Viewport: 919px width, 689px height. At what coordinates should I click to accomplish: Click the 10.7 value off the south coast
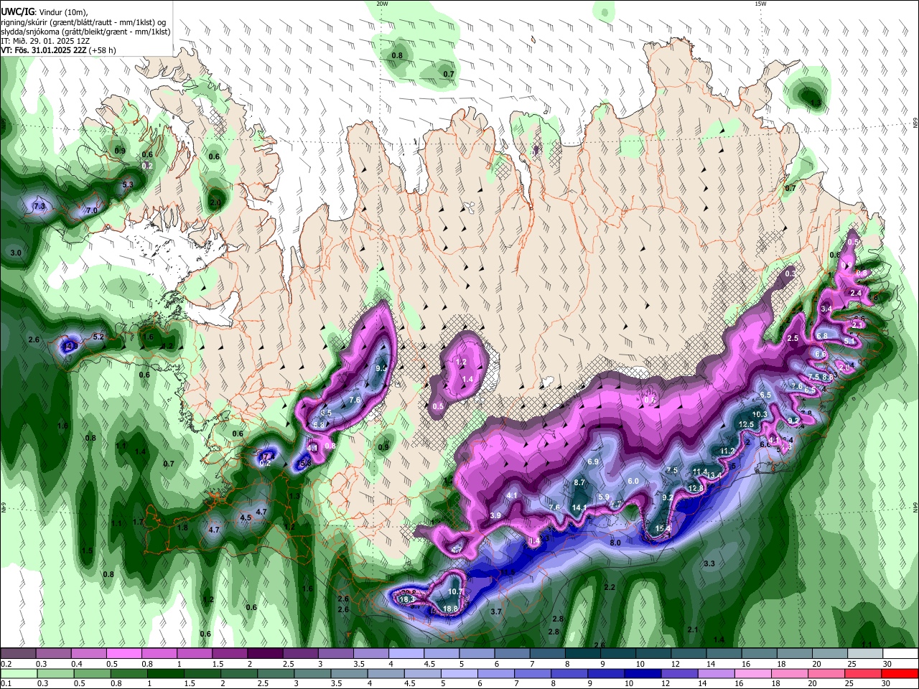coord(456,592)
